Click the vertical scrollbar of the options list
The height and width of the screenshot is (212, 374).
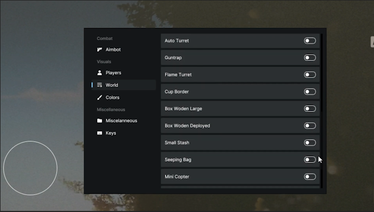point(321,73)
